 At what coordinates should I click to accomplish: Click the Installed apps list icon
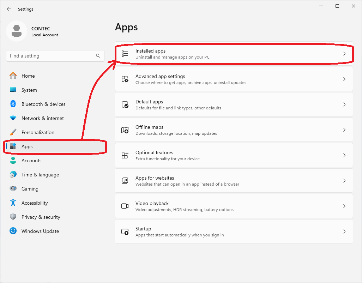(125, 54)
